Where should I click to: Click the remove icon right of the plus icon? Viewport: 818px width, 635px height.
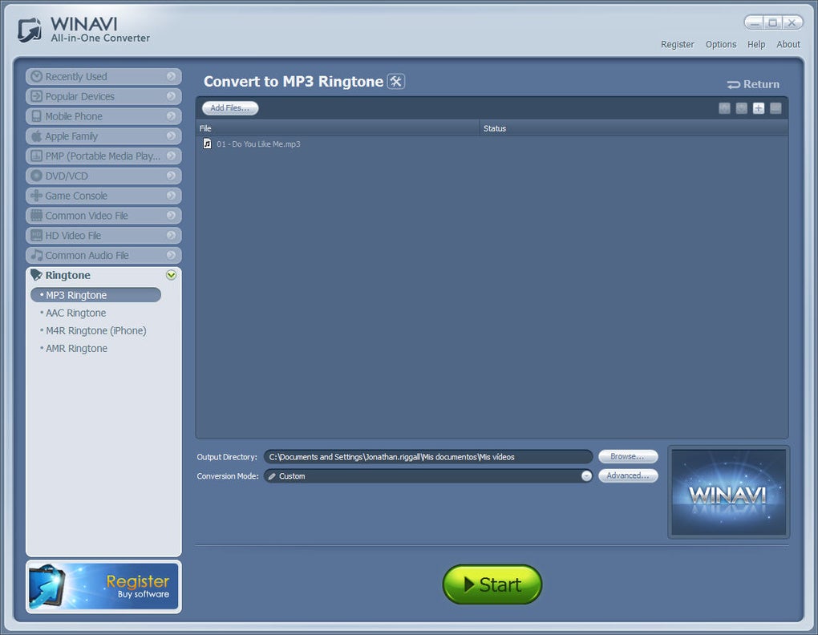(x=775, y=108)
